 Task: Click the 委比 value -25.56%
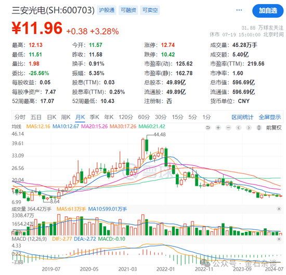[39, 73]
